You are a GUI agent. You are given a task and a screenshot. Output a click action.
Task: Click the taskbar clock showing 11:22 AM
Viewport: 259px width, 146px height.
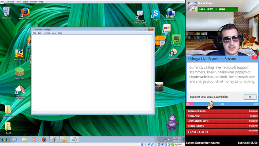[x=177, y=140]
